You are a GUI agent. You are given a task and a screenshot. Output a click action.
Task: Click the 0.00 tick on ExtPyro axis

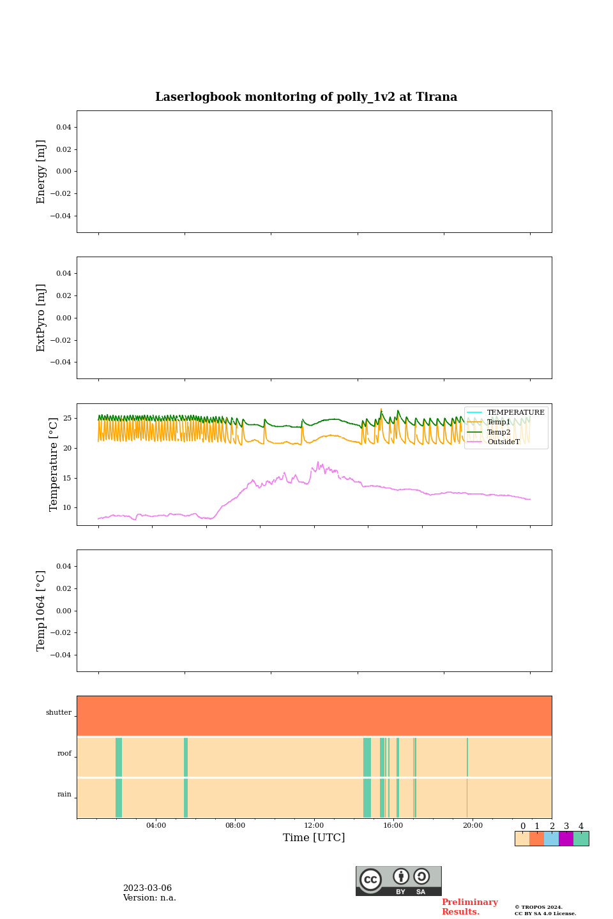pos(64,318)
